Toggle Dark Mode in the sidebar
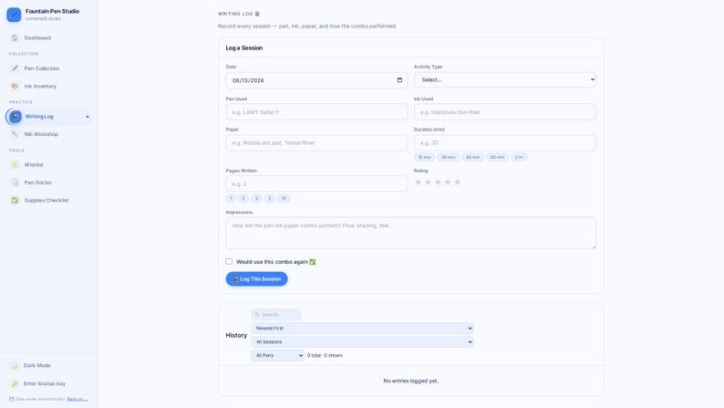This screenshot has width=724, height=408. click(49, 365)
